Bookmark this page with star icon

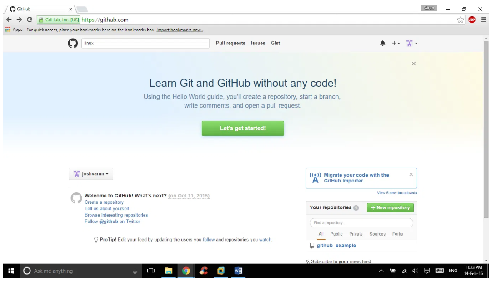click(x=461, y=20)
